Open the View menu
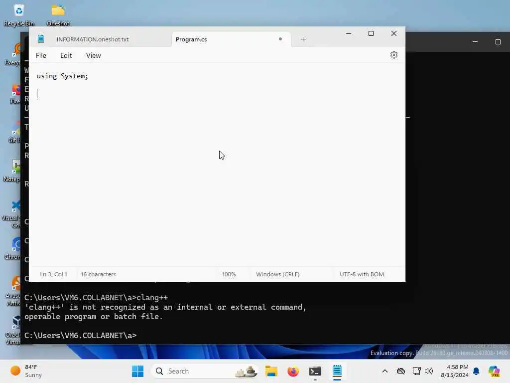This screenshot has width=510, height=383. tap(93, 55)
